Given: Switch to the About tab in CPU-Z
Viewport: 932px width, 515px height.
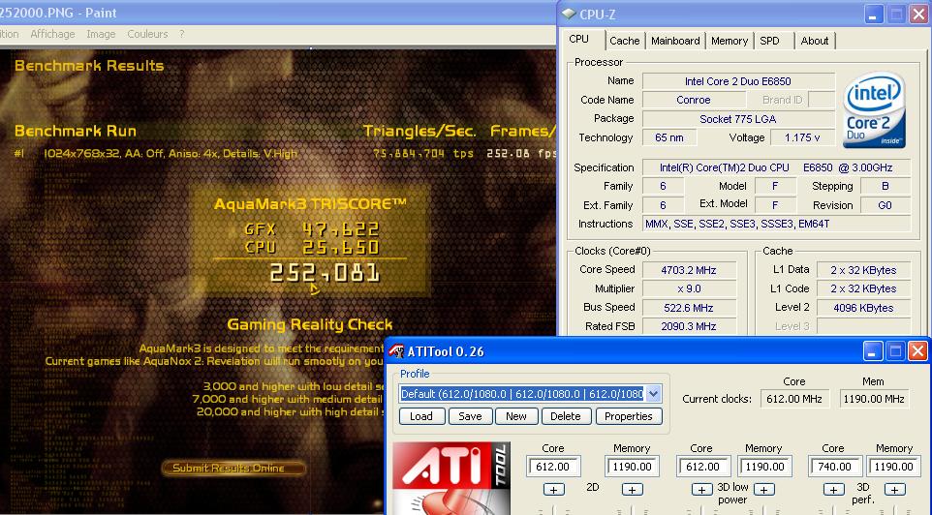Looking at the screenshot, I should (815, 41).
